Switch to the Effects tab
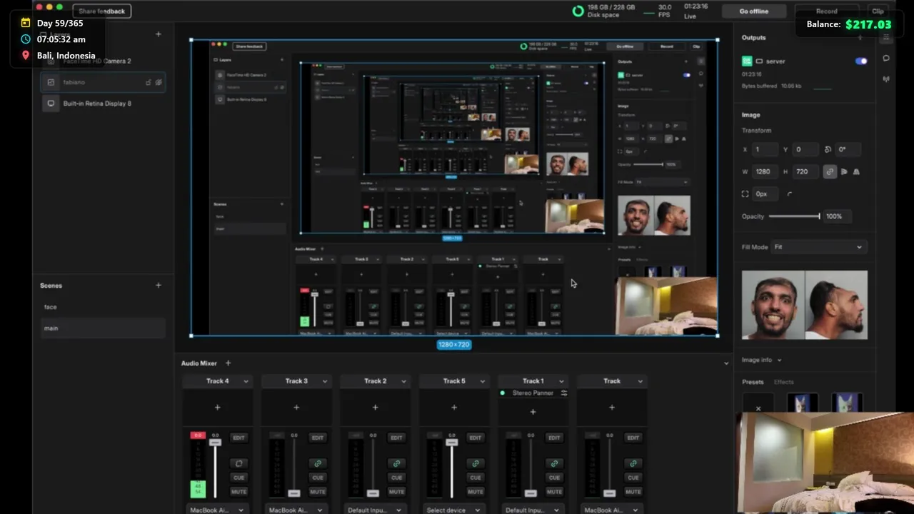The image size is (914, 514). coord(783,382)
